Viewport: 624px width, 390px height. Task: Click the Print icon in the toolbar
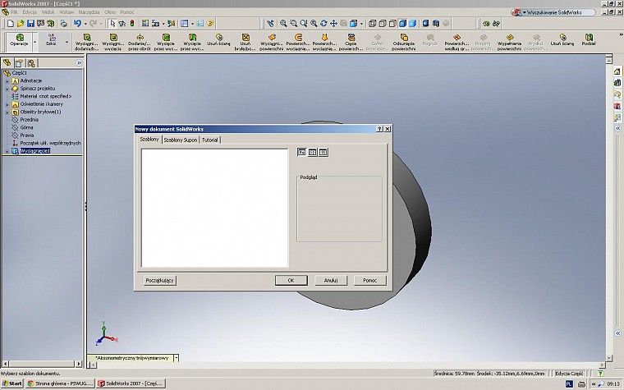coord(63,24)
